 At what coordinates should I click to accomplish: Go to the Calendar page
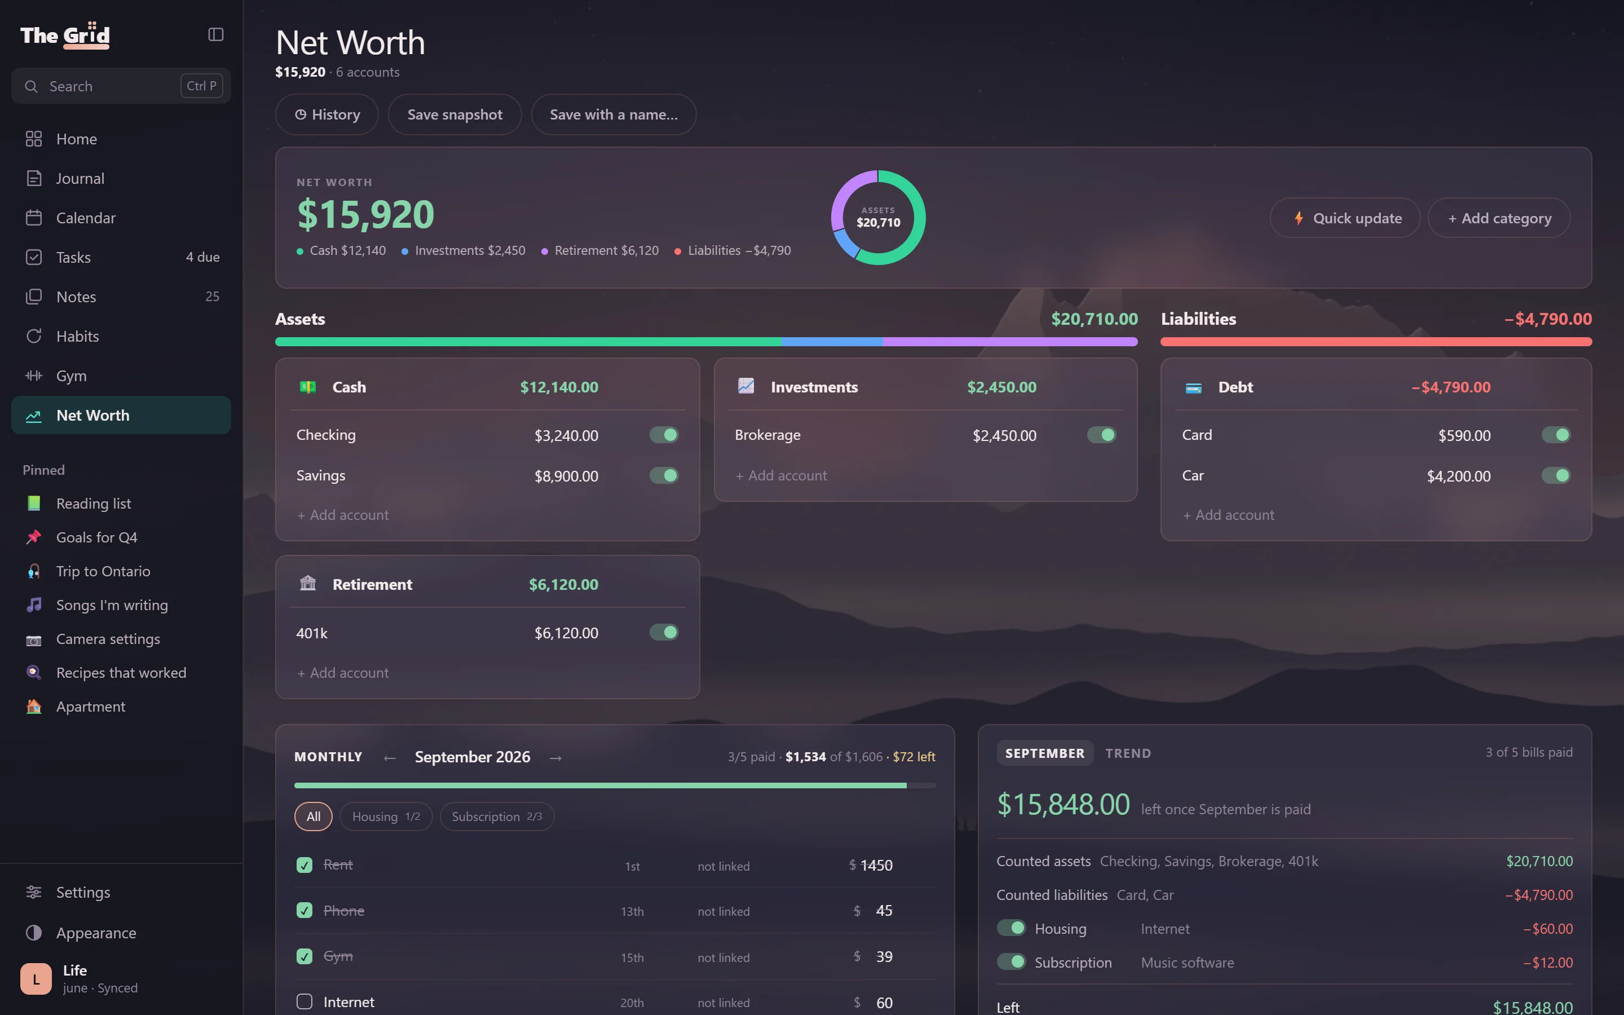point(121,218)
